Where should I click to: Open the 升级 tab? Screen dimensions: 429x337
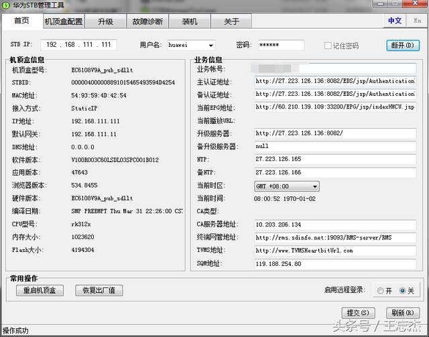[x=106, y=21]
